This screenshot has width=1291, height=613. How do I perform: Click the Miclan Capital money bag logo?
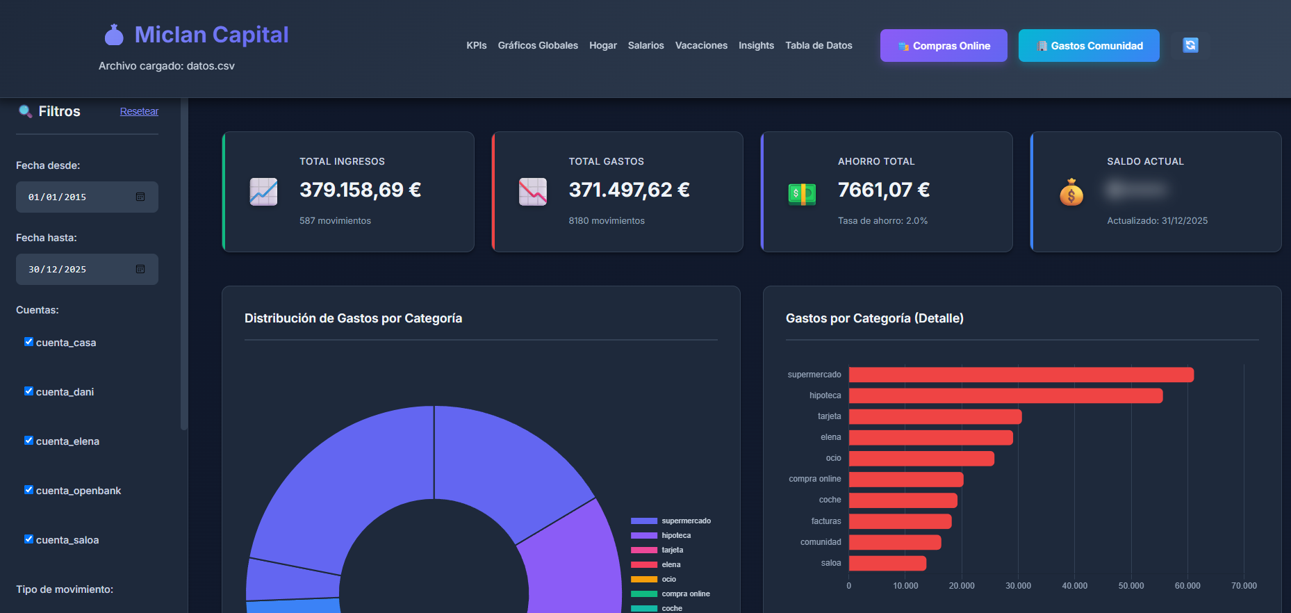pyautogui.click(x=114, y=35)
